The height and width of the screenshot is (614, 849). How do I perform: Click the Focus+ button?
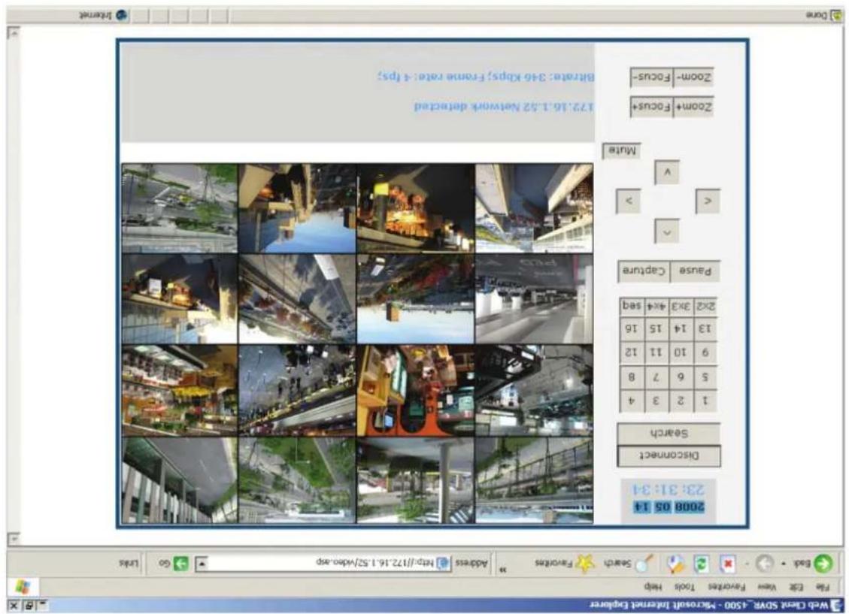tap(651, 107)
